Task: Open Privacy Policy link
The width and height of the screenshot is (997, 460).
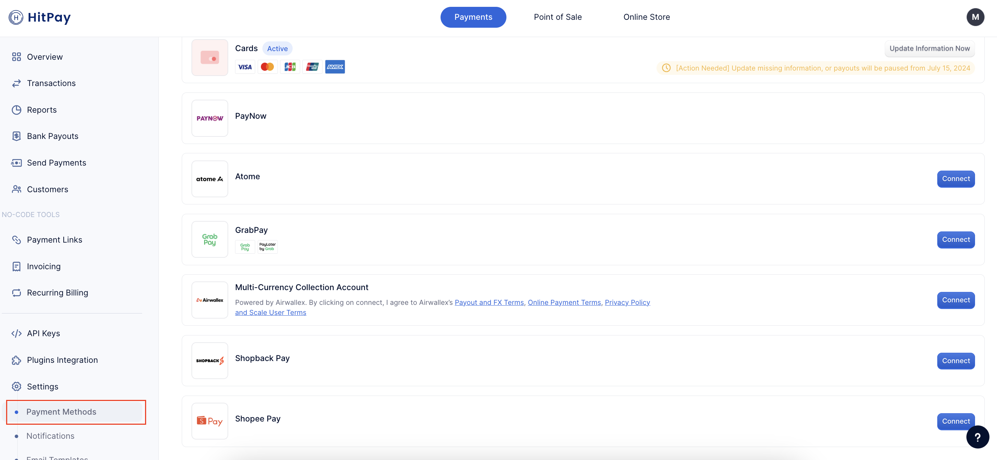Action: [x=627, y=302]
